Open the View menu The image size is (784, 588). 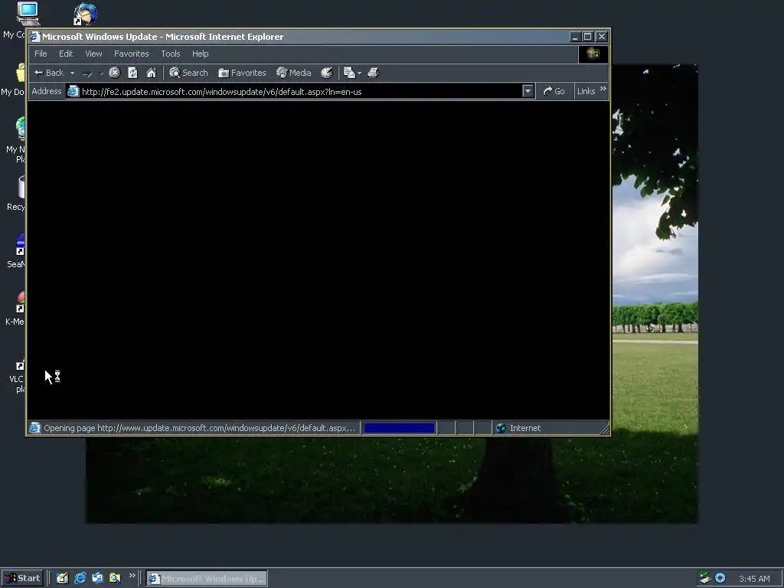coord(93,54)
